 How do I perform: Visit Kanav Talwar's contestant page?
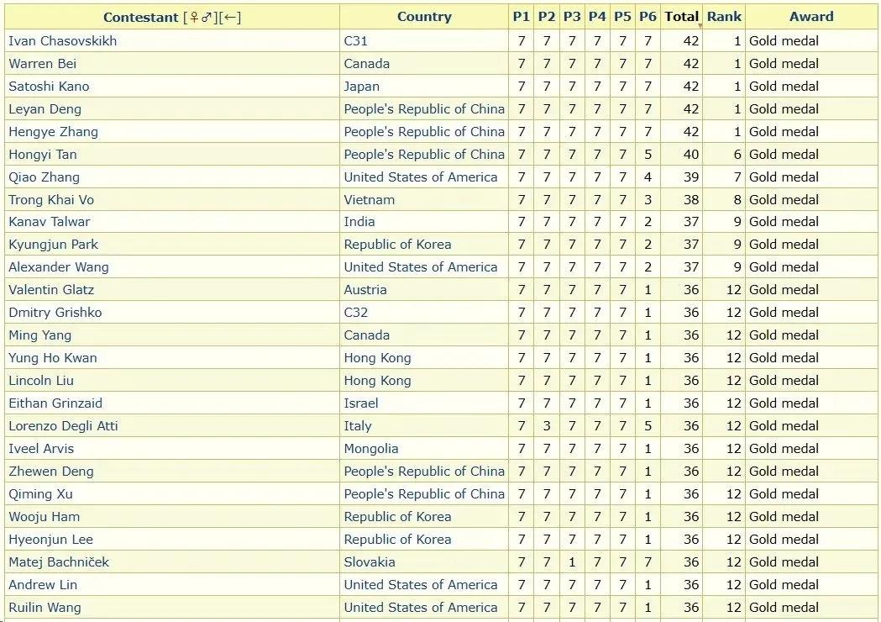coord(50,222)
